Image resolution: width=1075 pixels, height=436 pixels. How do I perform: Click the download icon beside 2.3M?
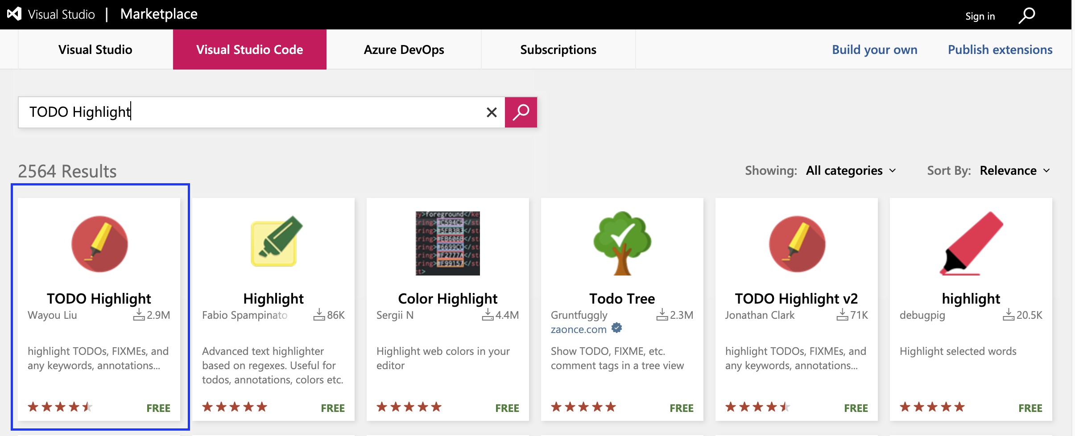click(662, 315)
